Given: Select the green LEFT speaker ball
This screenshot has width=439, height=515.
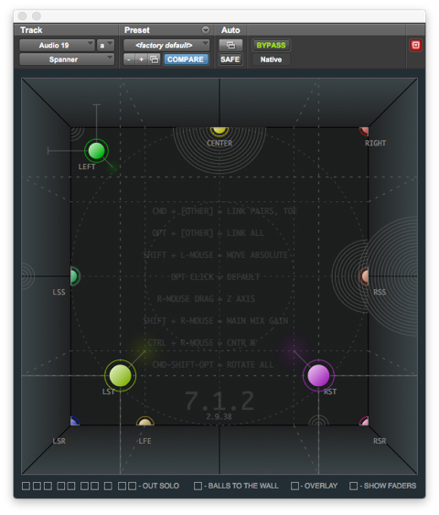Looking at the screenshot, I should click(x=97, y=151).
